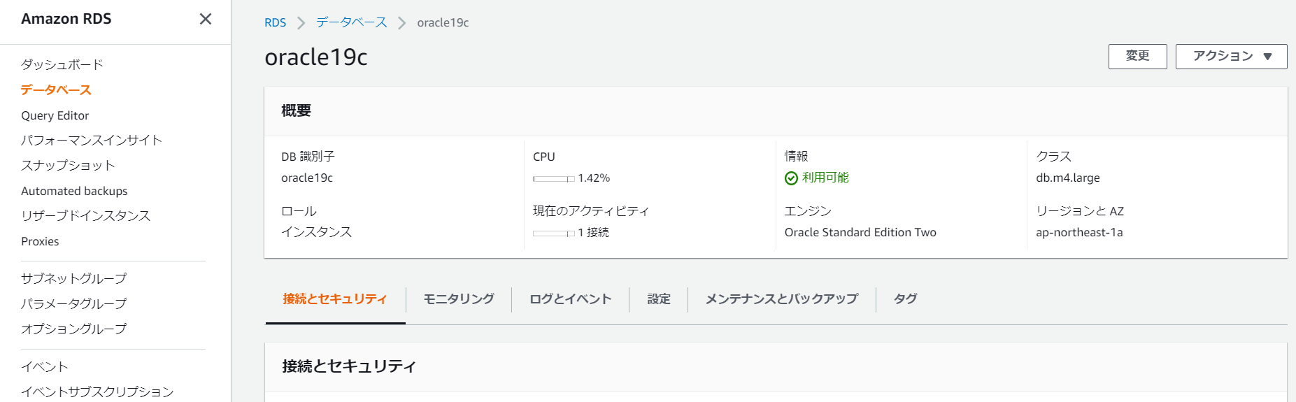
Task: Click the 1 接続 activity value
Action: [x=593, y=232]
